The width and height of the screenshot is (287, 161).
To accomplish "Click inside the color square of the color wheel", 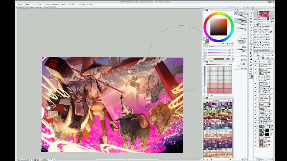I will [219, 27].
